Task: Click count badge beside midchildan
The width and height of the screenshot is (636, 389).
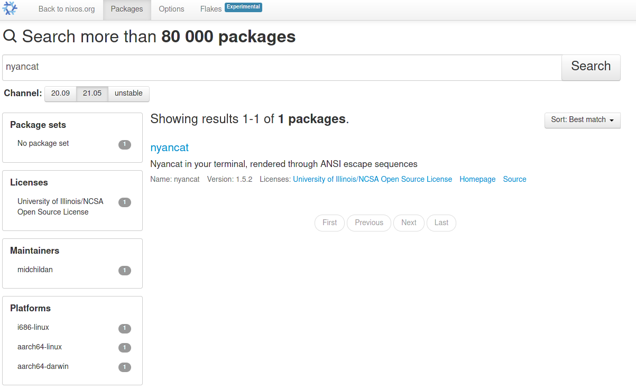Action: click(x=125, y=271)
